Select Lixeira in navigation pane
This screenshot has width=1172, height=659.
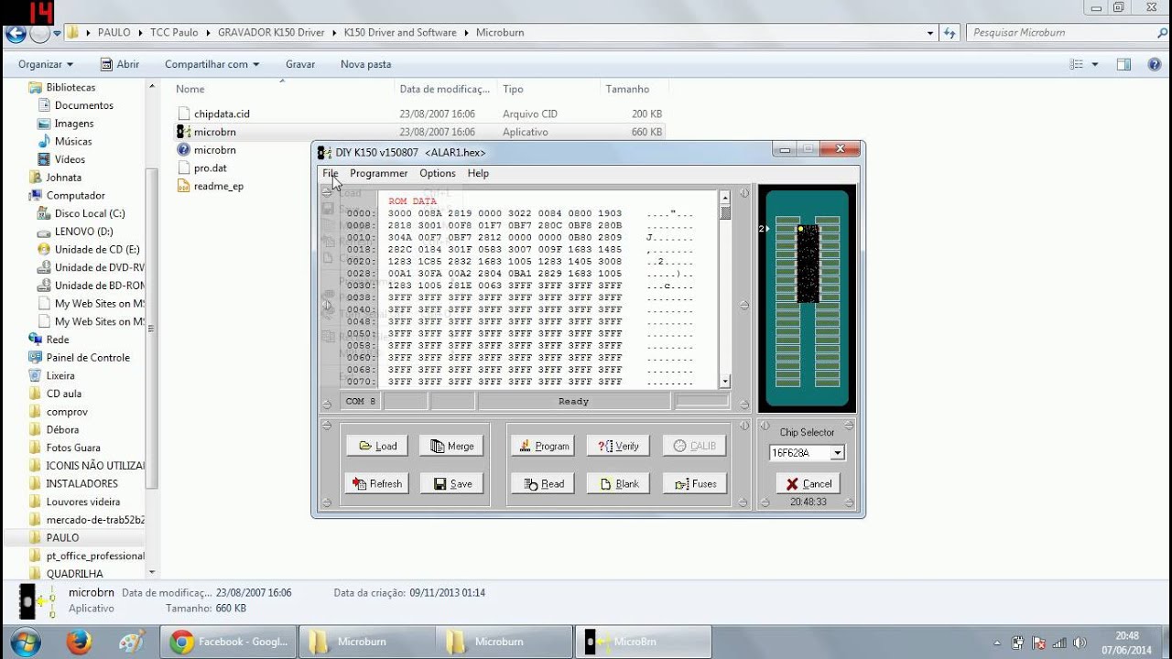click(x=60, y=375)
